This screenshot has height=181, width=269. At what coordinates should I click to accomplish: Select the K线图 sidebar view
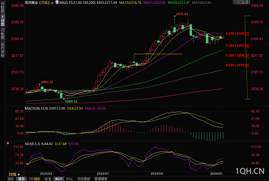tap(3, 21)
